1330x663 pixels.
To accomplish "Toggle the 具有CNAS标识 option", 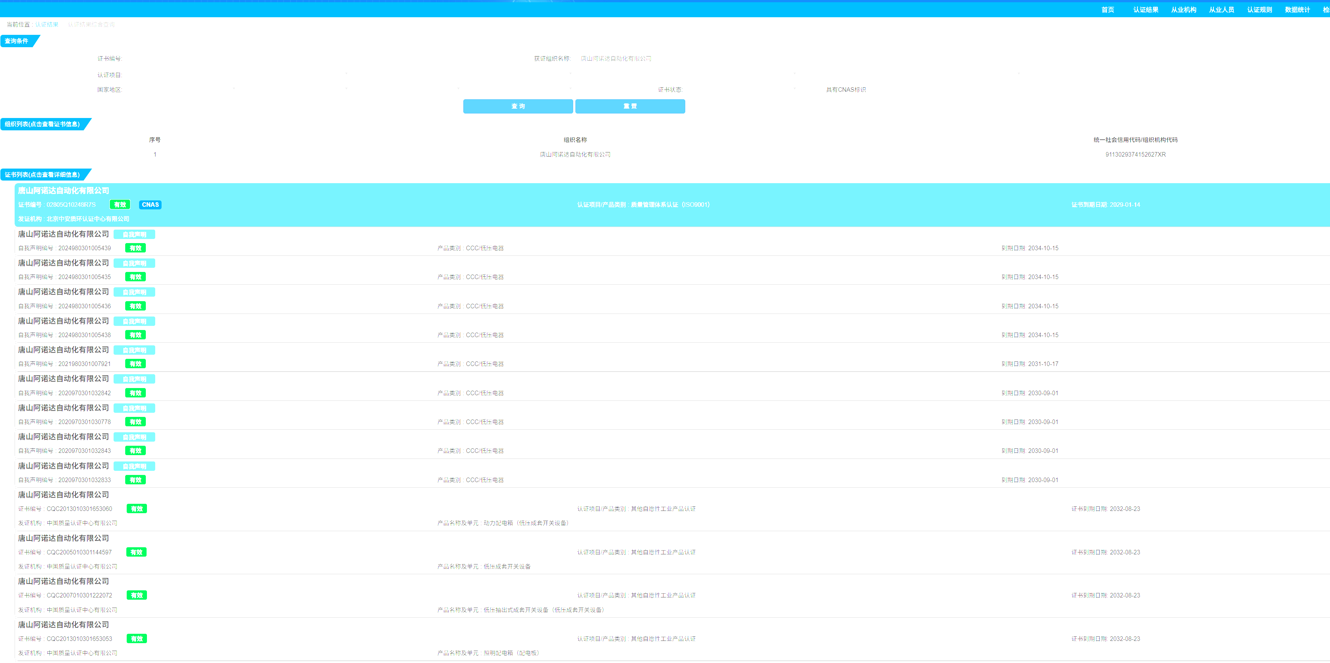I will (845, 90).
